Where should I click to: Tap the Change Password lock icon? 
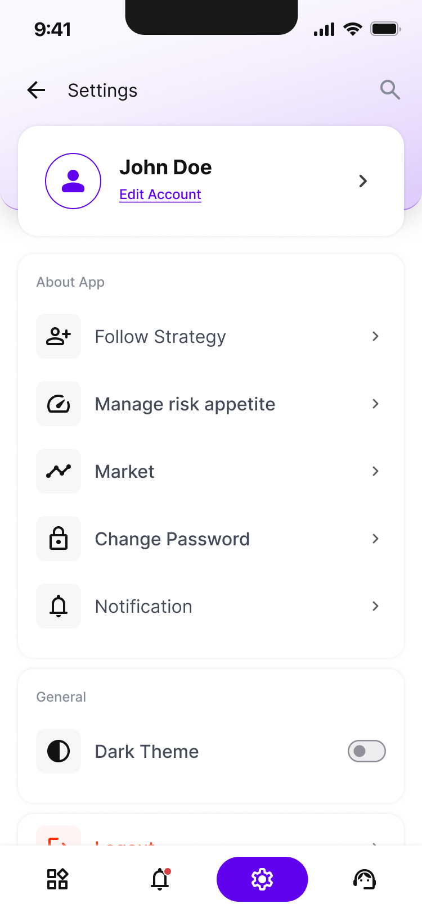59,539
